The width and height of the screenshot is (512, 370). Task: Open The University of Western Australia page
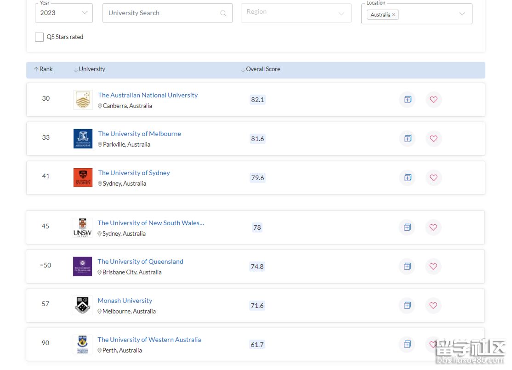149,340
